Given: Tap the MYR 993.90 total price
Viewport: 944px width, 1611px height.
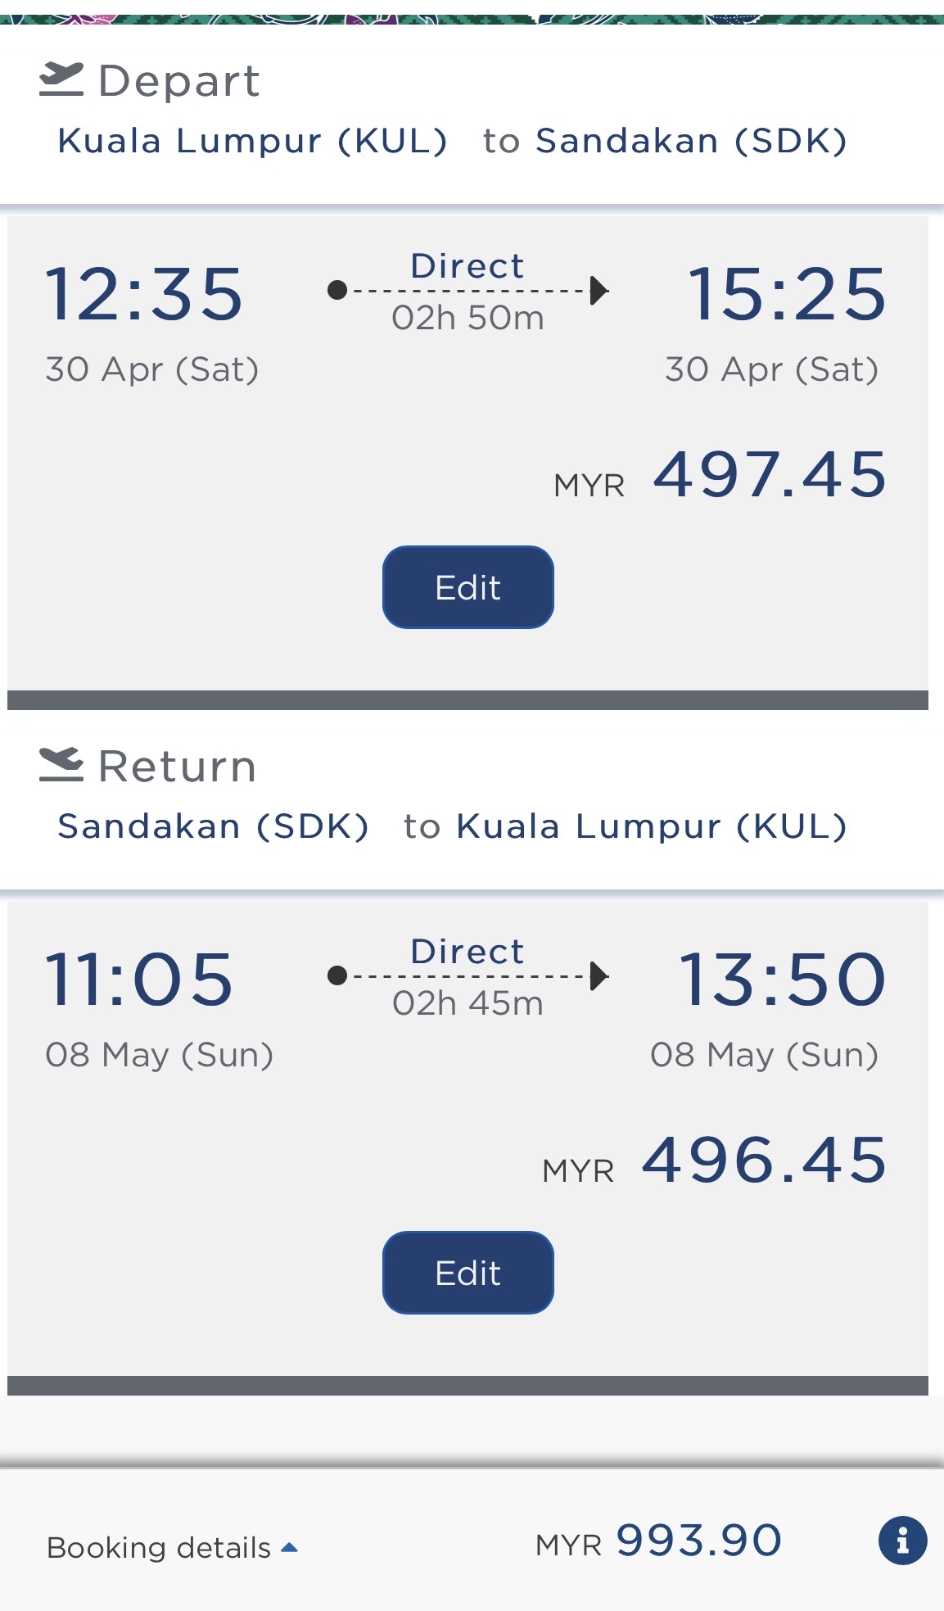Looking at the screenshot, I should pos(698,1541).
